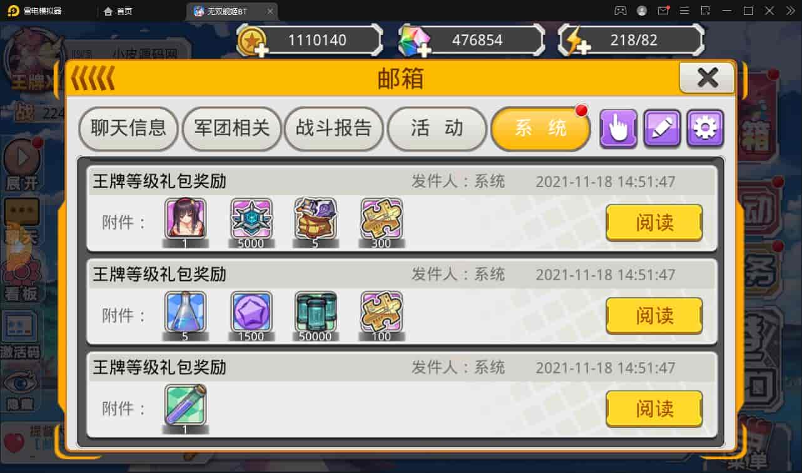
Task: Switch to 军团相关 tab
Action: coord(231,128)
